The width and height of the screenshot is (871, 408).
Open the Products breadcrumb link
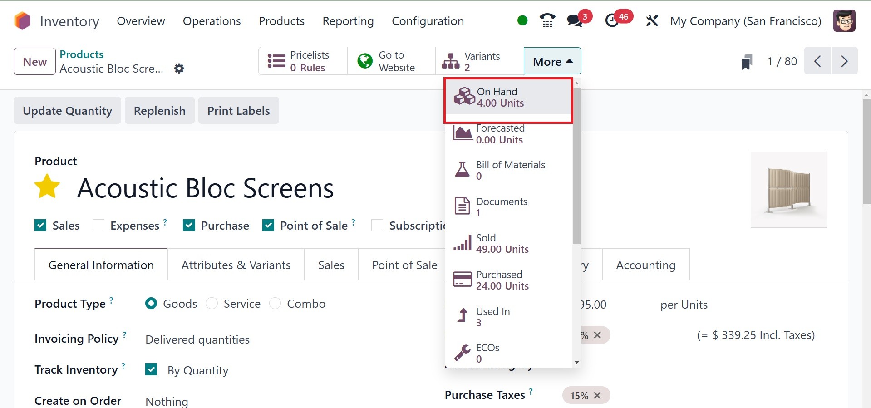(82, 54)
